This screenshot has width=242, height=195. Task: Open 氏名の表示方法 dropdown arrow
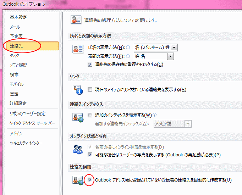click(174, 48)
